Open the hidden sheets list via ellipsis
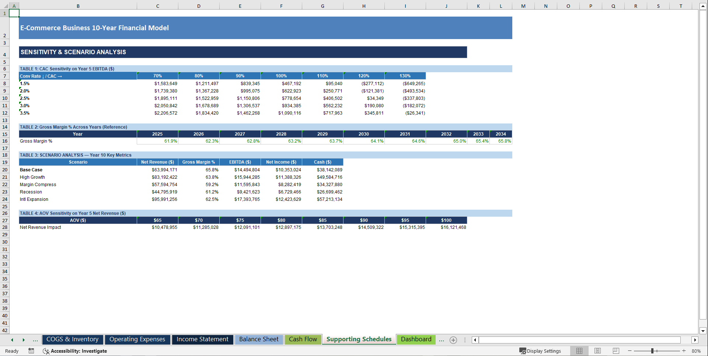The height and width of the screenshot is (356, 708). pyautogui.click(x=35, y=340)
